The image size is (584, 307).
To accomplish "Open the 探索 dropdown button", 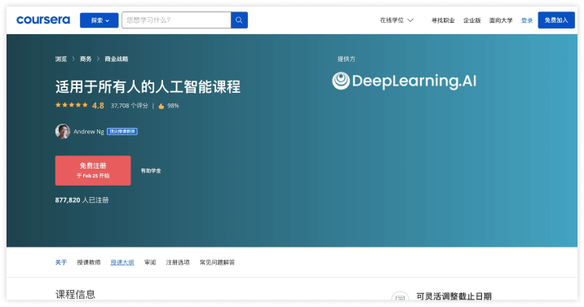I will 99,20.
